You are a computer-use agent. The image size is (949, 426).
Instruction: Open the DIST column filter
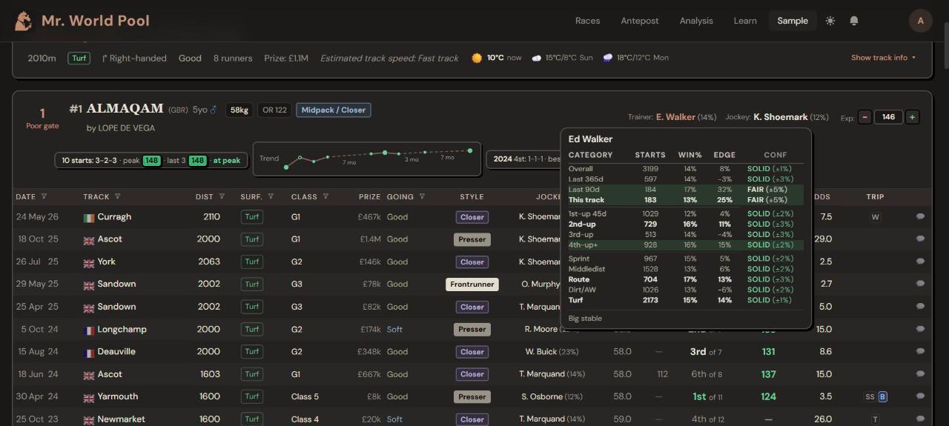222,196
